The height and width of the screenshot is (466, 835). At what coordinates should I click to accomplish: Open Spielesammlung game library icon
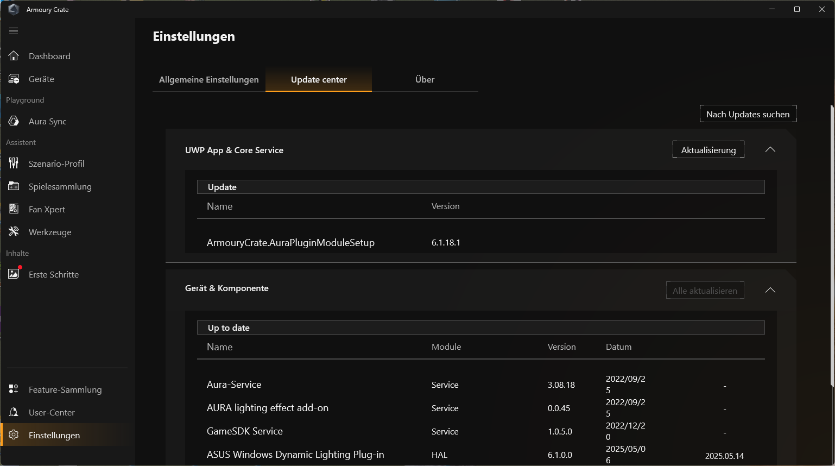pyautogui.click(x=14, y=186)
